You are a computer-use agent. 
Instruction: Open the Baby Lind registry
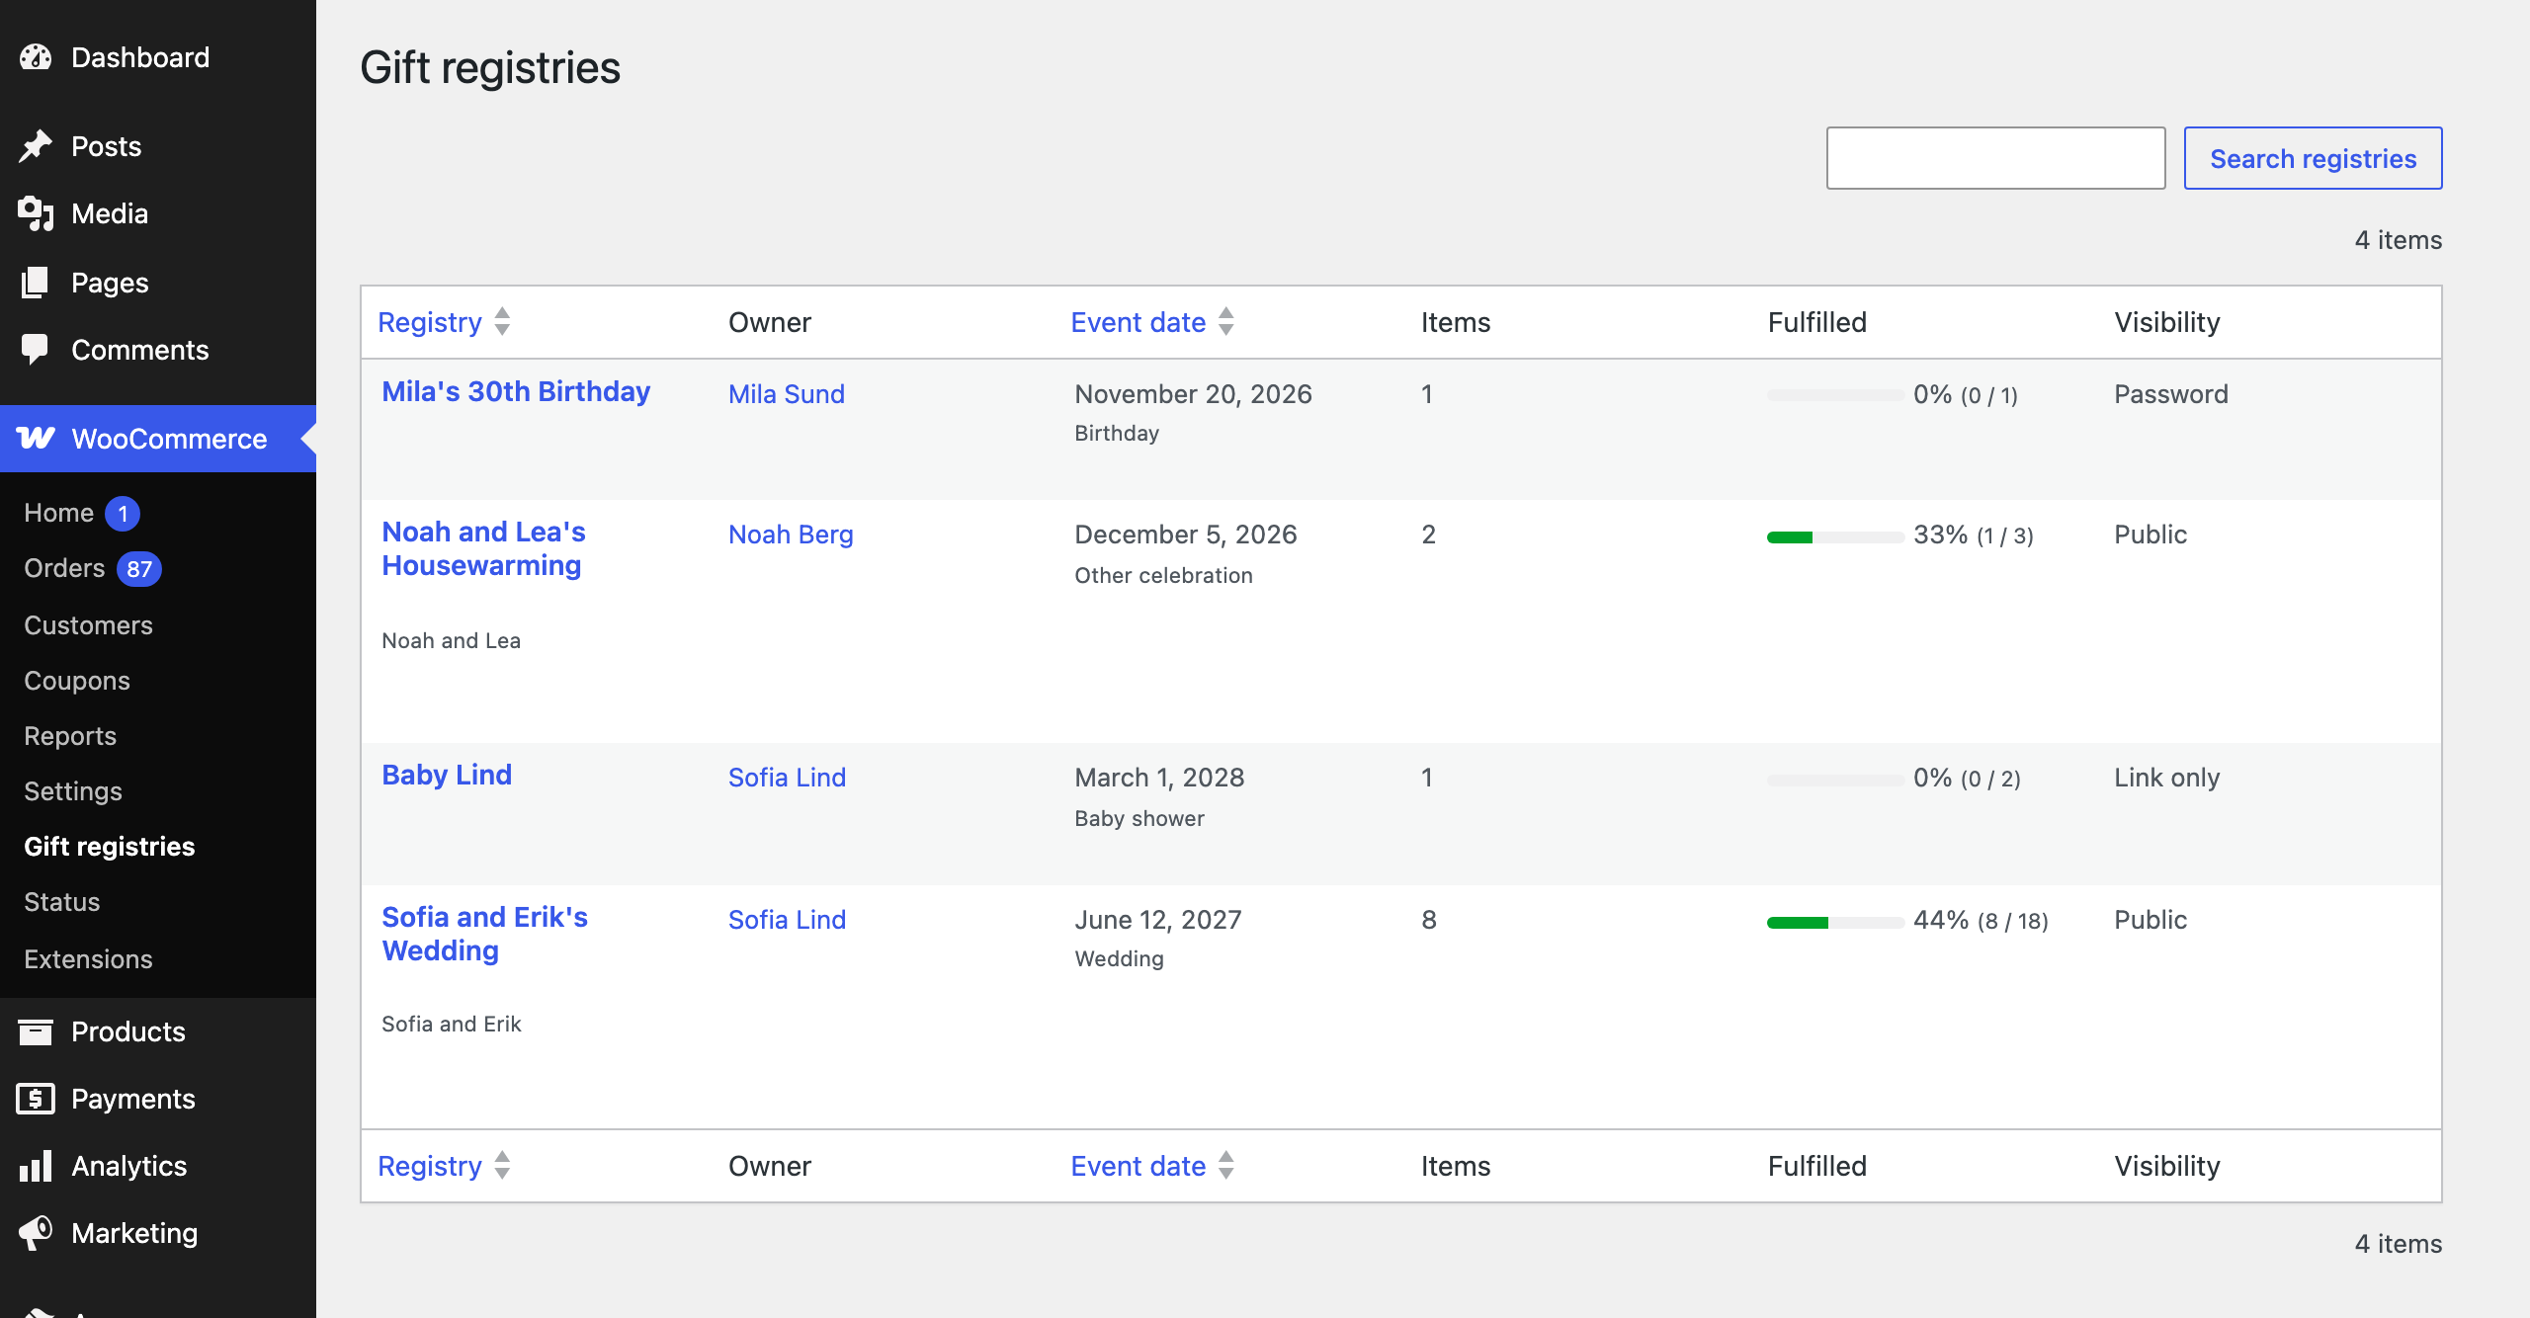point(447,775)
